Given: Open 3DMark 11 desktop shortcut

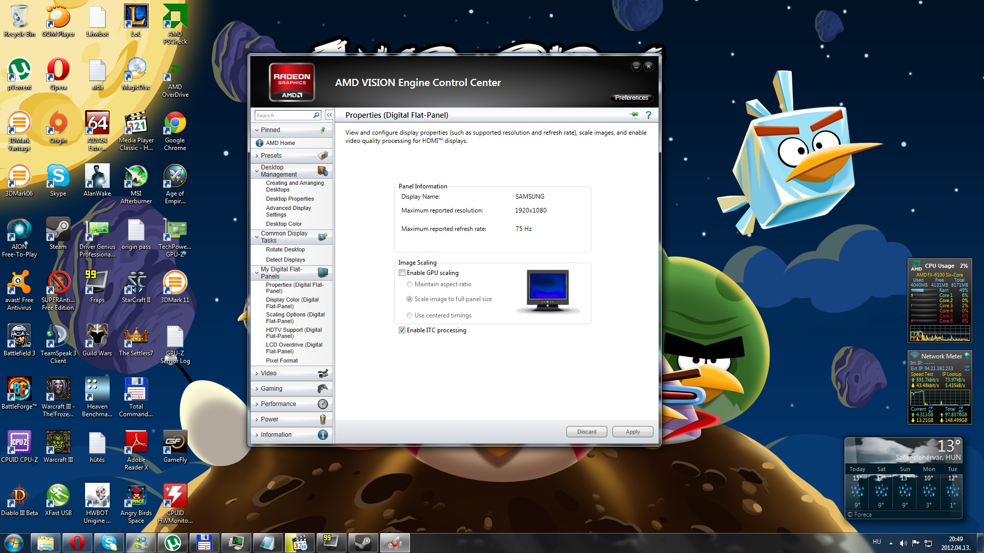Looking at the screenshot, I should click(x=175, y=287).
